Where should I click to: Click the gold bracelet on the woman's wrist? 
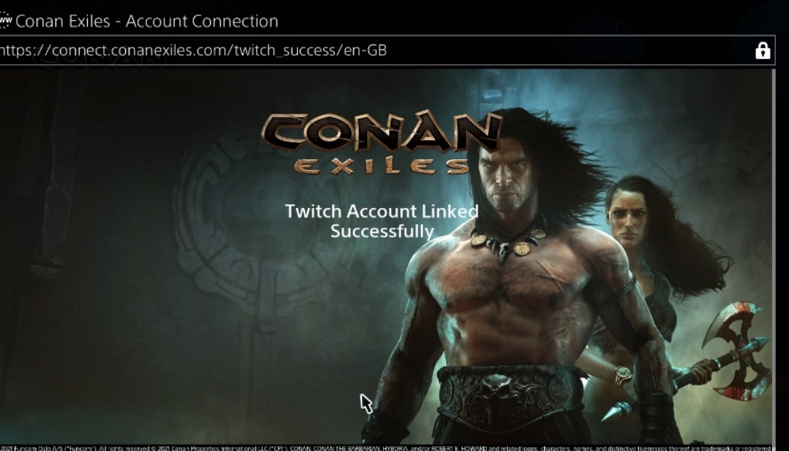[x=622, y=374]
